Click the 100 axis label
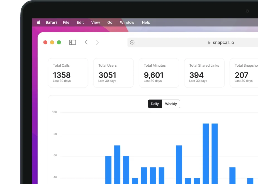The height and width of the screenshot is (184, 258). pos(54,112)
